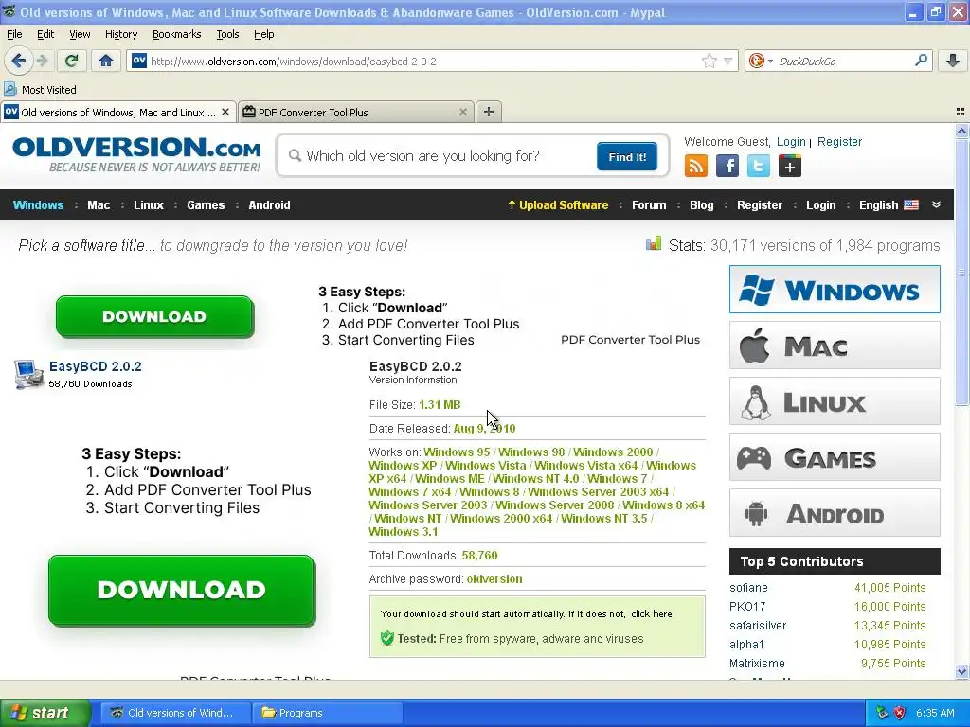Click the Games category banner
The image size is (970, 727).
pyautogui.click(x=835, y=457)
